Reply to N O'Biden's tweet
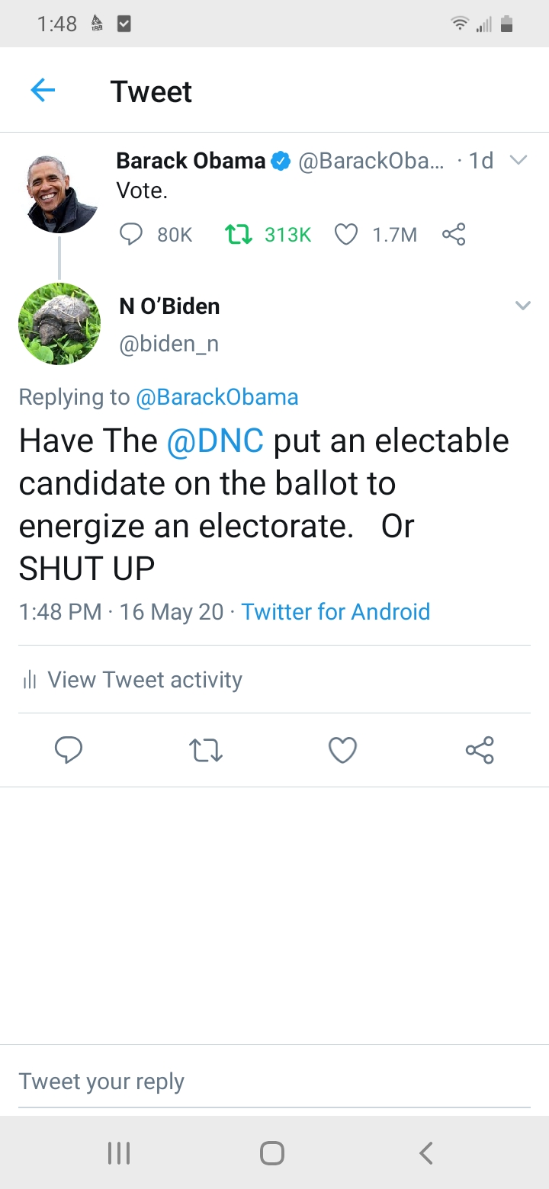549x1189 pixels. click(x=69, y=750)
